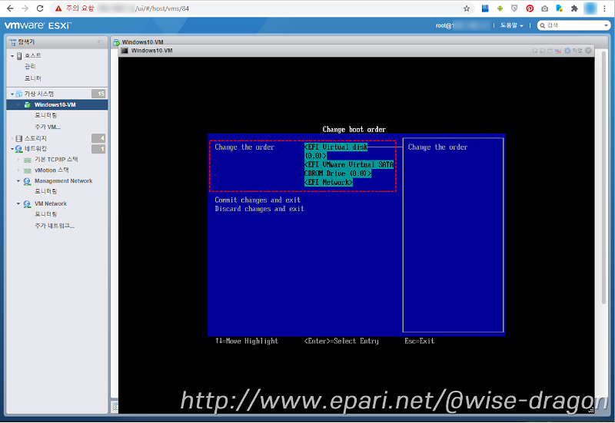Click first console window size icon
Image resolution: width=615 pixels, height=423 pixels.
[x=534, y=51]
